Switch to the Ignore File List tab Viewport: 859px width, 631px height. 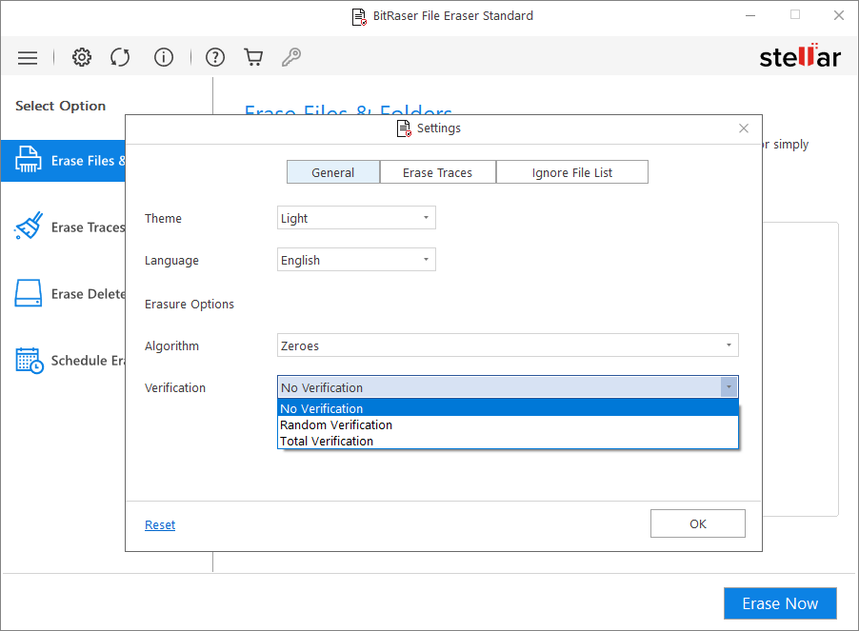(x=572, y=172)
